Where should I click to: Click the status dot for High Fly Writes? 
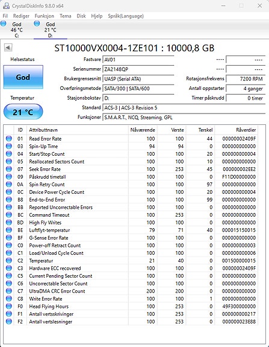[9, 223]
